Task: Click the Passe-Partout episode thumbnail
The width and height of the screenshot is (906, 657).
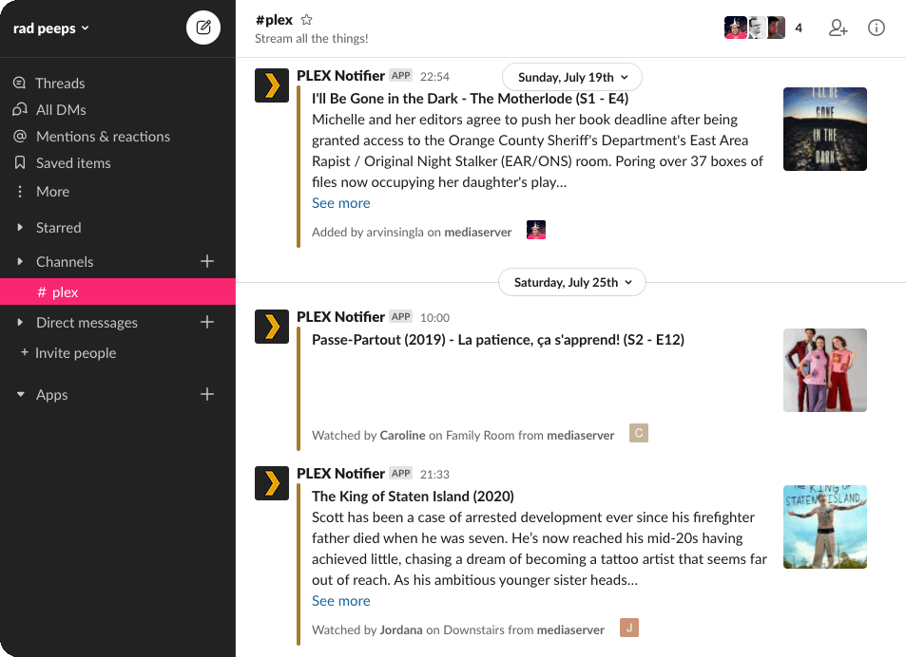Action: 823,370
